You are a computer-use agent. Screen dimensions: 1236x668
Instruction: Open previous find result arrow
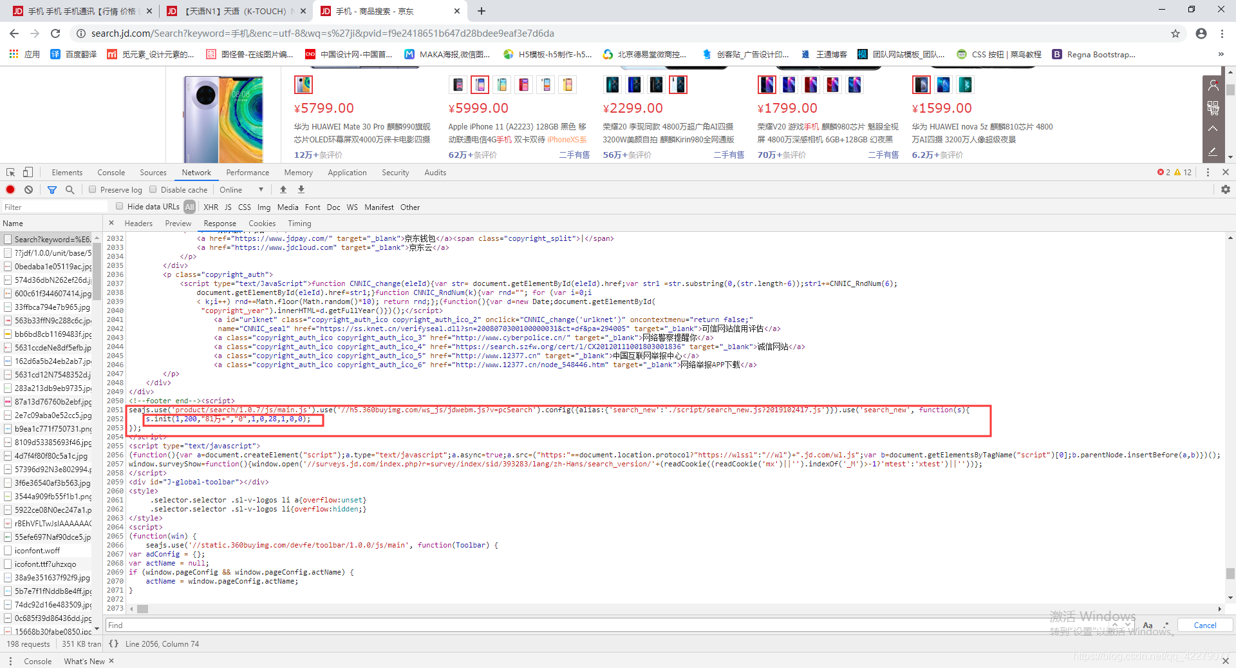[1115, 625]
